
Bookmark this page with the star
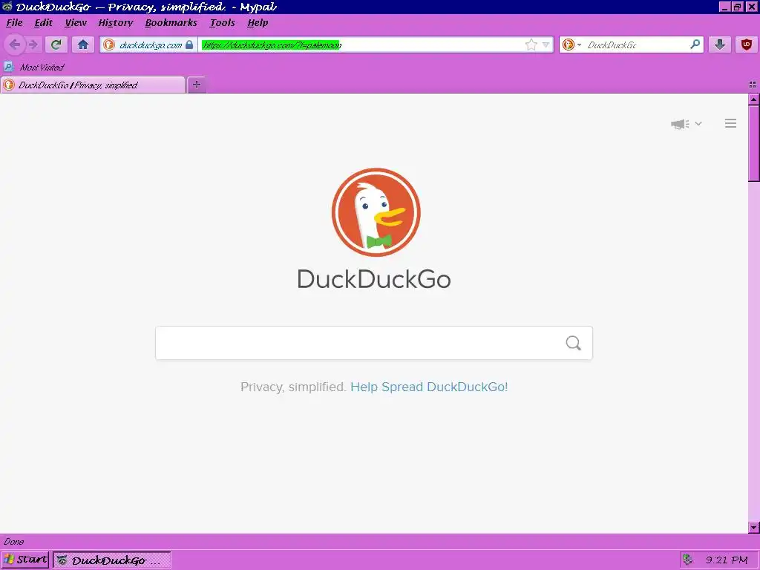[x=531, y=45]
